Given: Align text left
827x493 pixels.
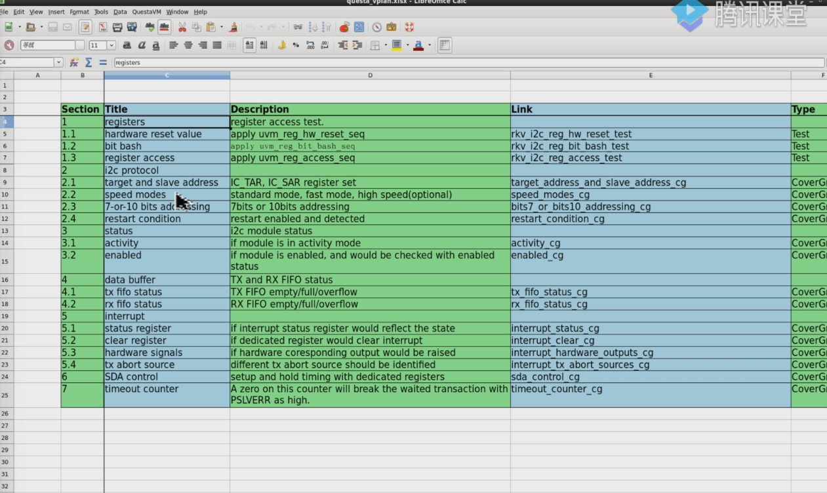Looking at the screenshot, I should [174, 45].
